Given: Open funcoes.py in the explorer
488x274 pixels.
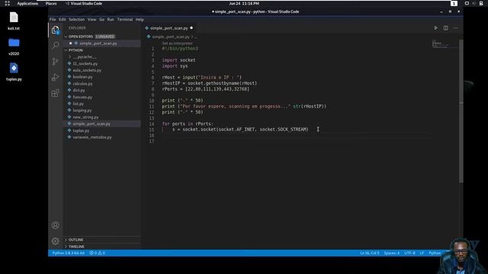Looking at the screenshot, I should coord(82,97).
